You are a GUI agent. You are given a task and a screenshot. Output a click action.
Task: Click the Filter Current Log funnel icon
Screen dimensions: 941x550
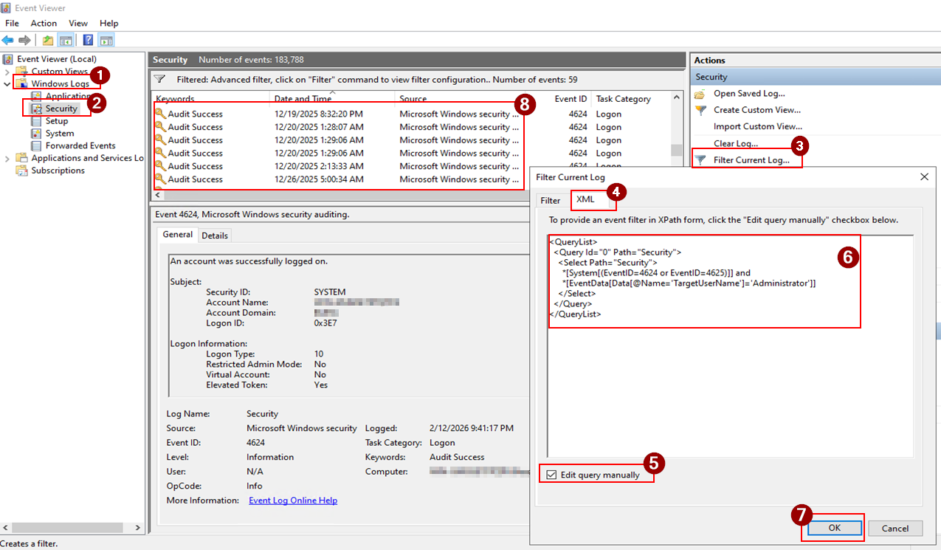tap(700, 159)
